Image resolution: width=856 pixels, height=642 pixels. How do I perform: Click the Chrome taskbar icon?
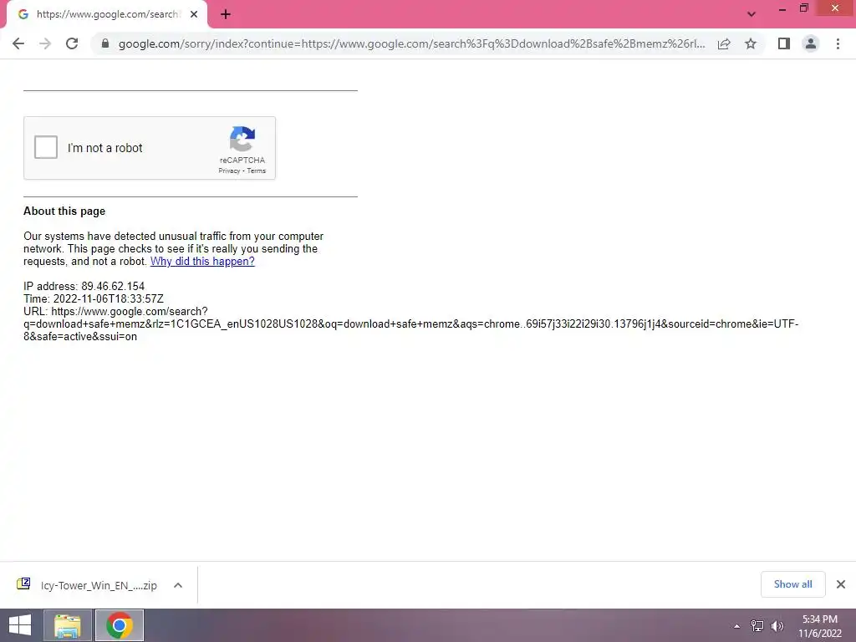pyautogui.click(x=120, y=625)
